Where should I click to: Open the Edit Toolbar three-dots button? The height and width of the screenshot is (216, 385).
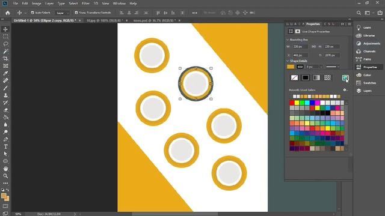pyautogui.click(x=5, y=183)
